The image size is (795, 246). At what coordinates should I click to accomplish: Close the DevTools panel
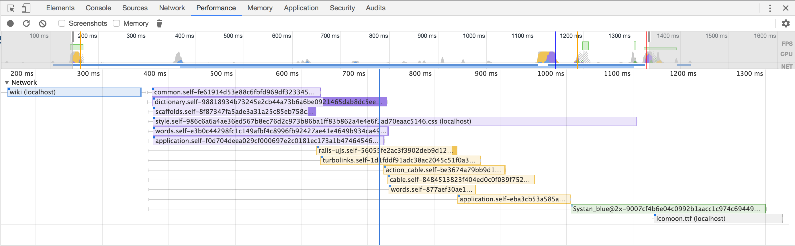[786, 8]
